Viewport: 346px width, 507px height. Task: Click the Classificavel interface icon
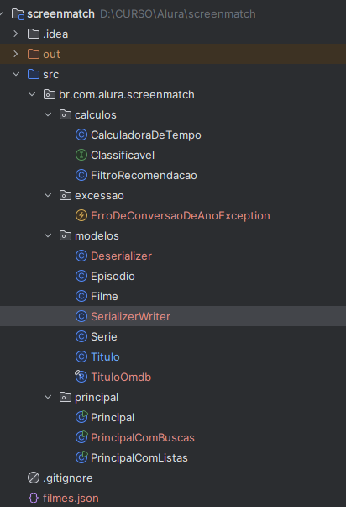coord(81,156)
